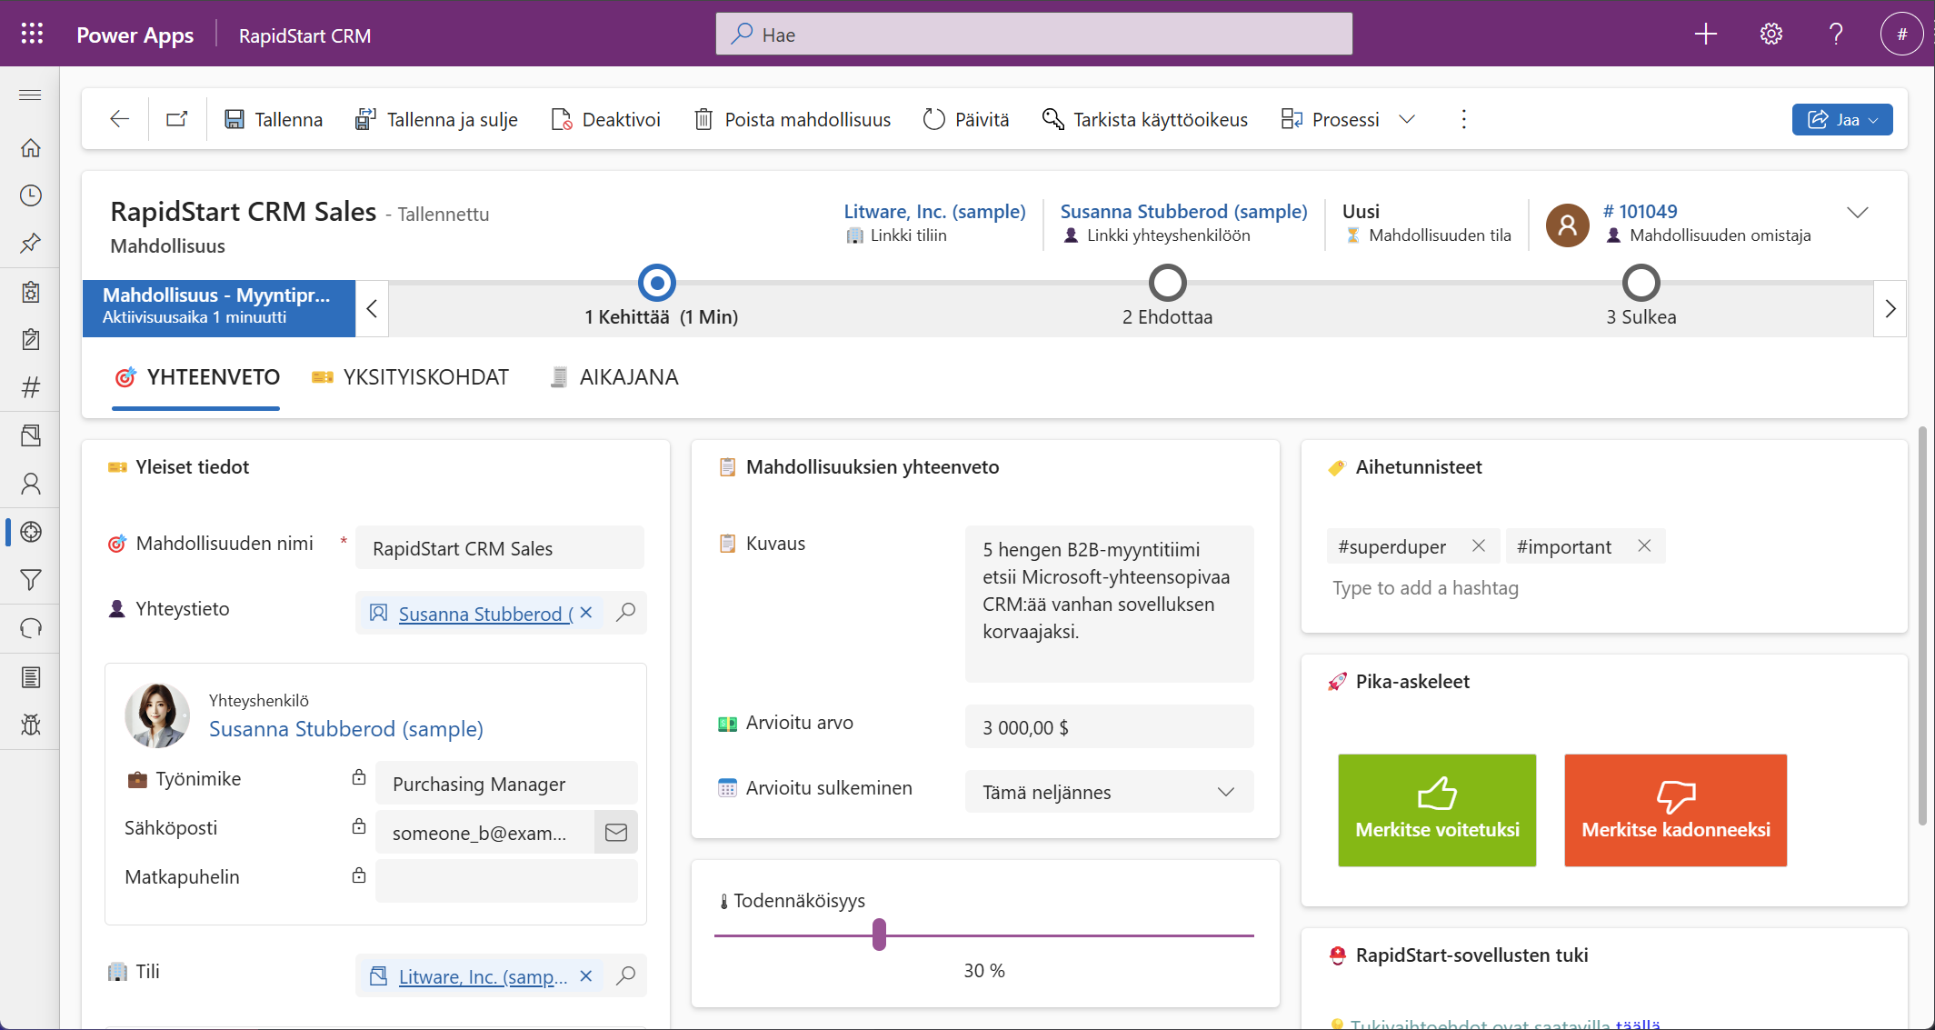Screen dimensions: 1935x1030
Task: Open the Home icon in the sidebar
Action: coord(30,147)
